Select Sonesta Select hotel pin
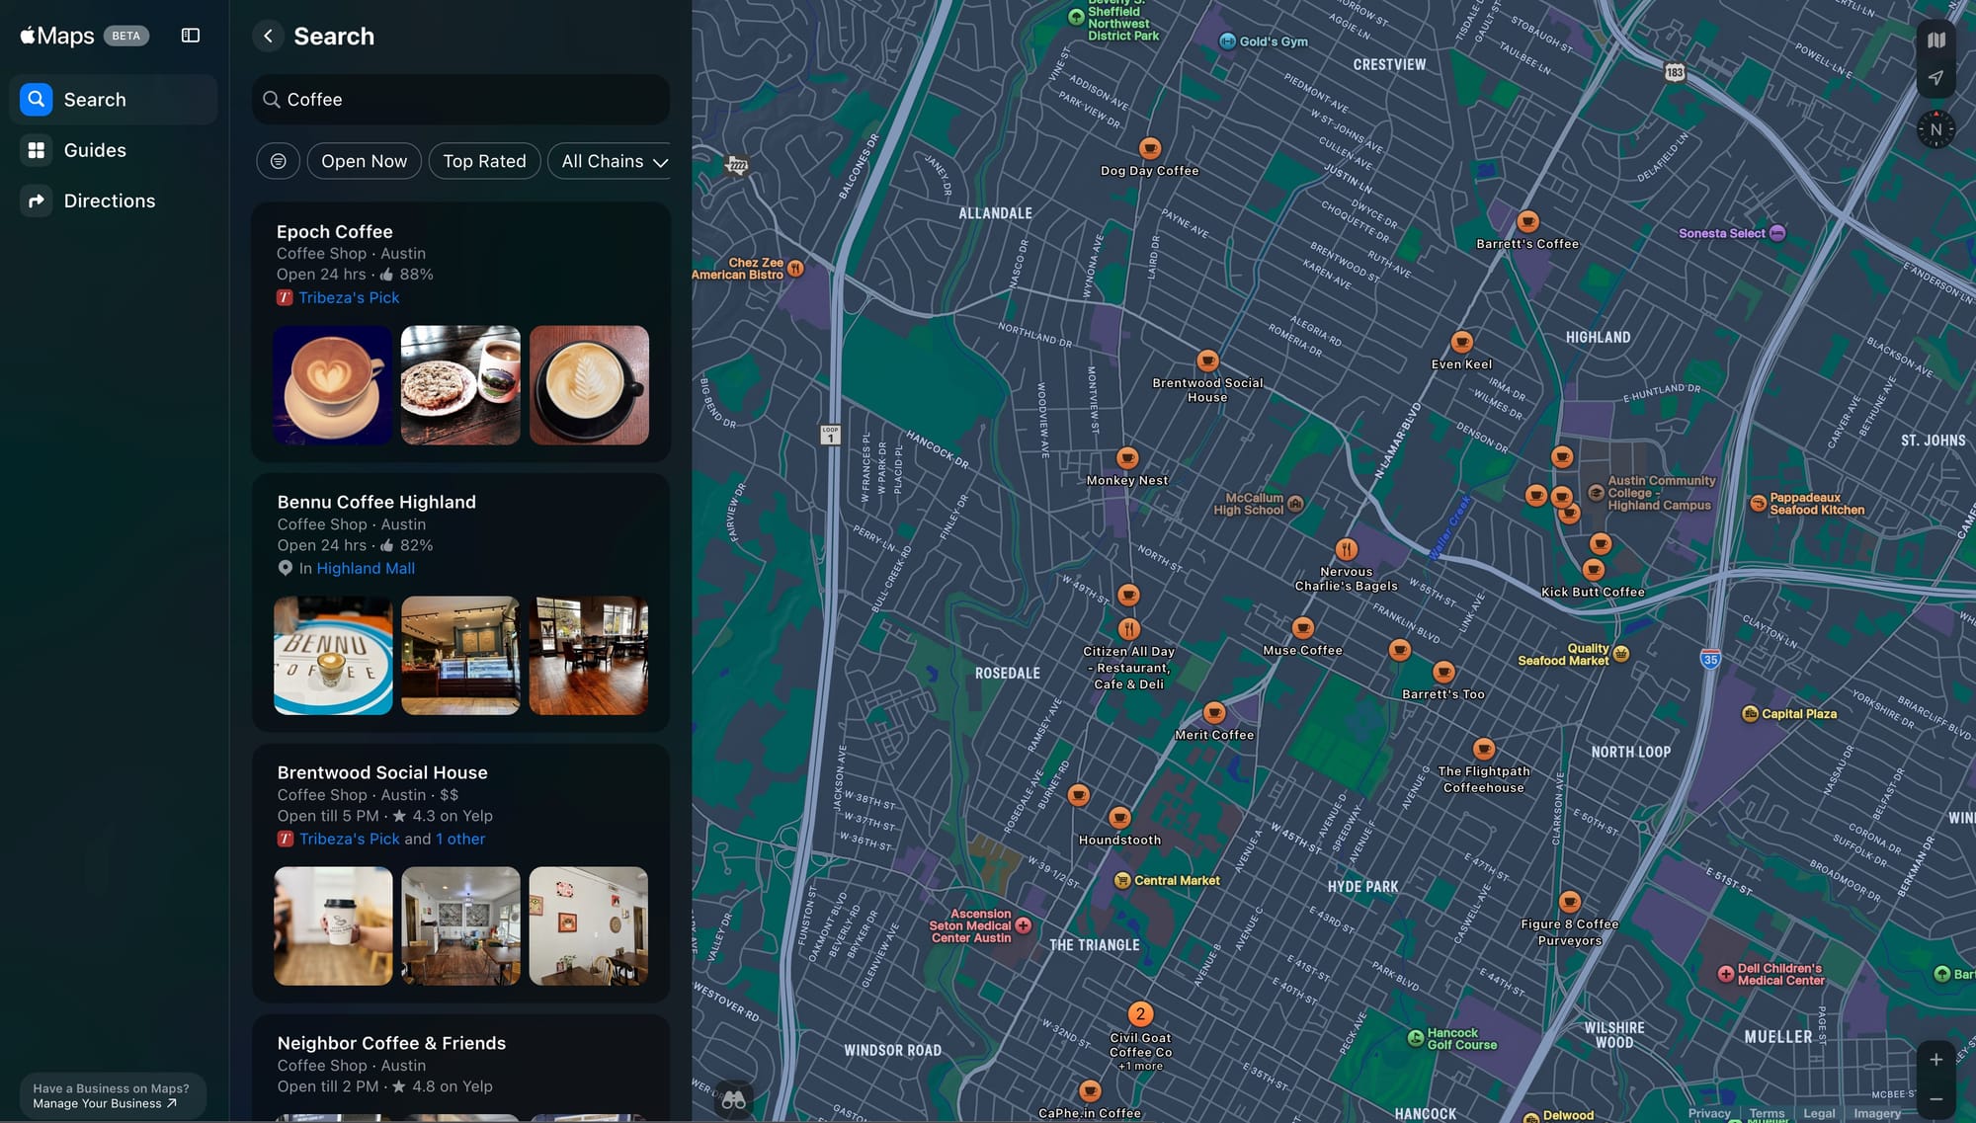This screenshot has width=1976, height=1123. tap(1777, 233)
